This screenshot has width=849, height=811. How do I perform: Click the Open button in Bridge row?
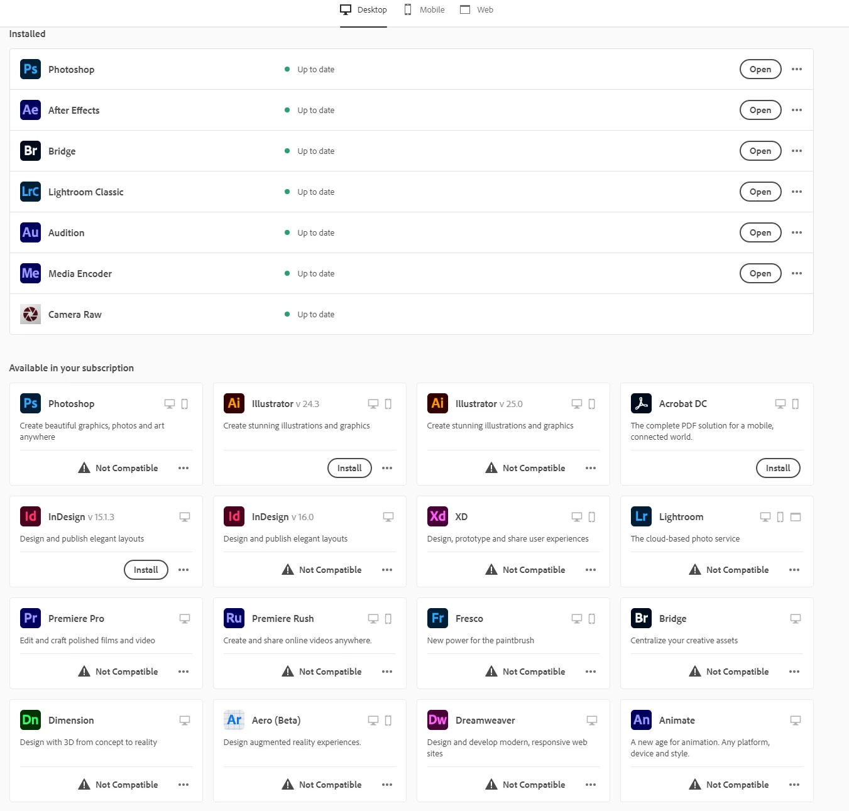pos(760,151)
